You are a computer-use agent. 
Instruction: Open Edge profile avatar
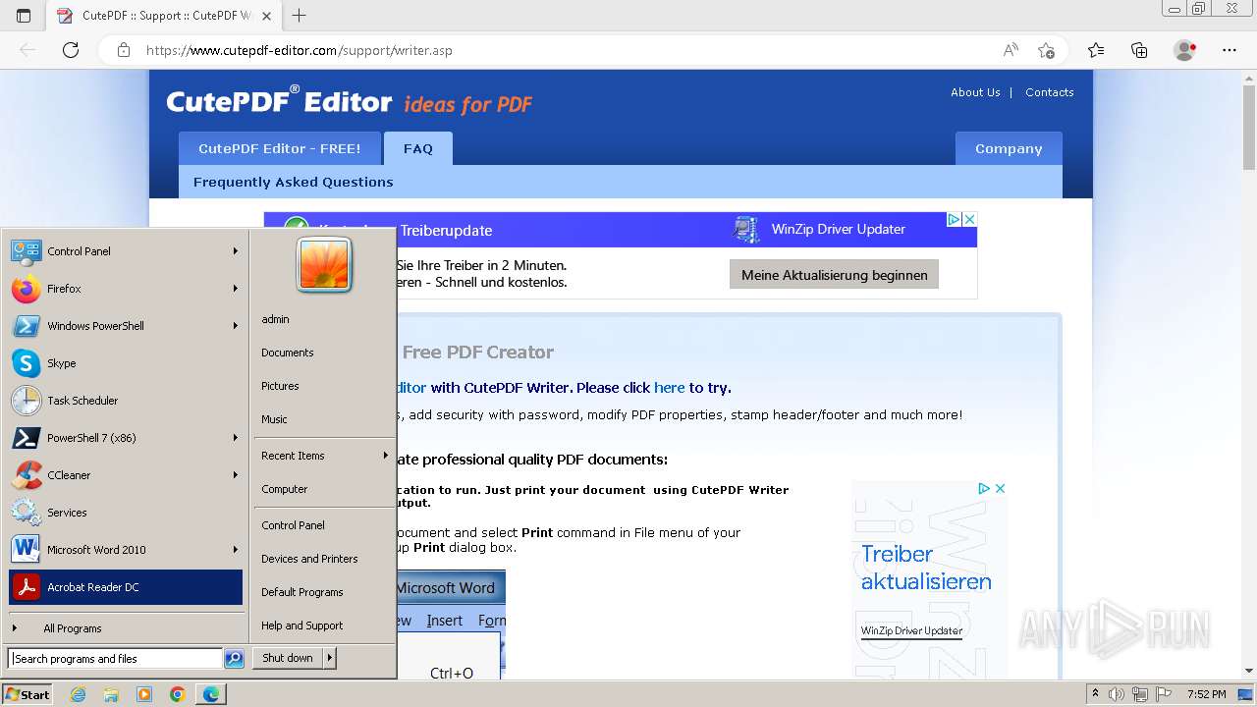click(1185, 50)
